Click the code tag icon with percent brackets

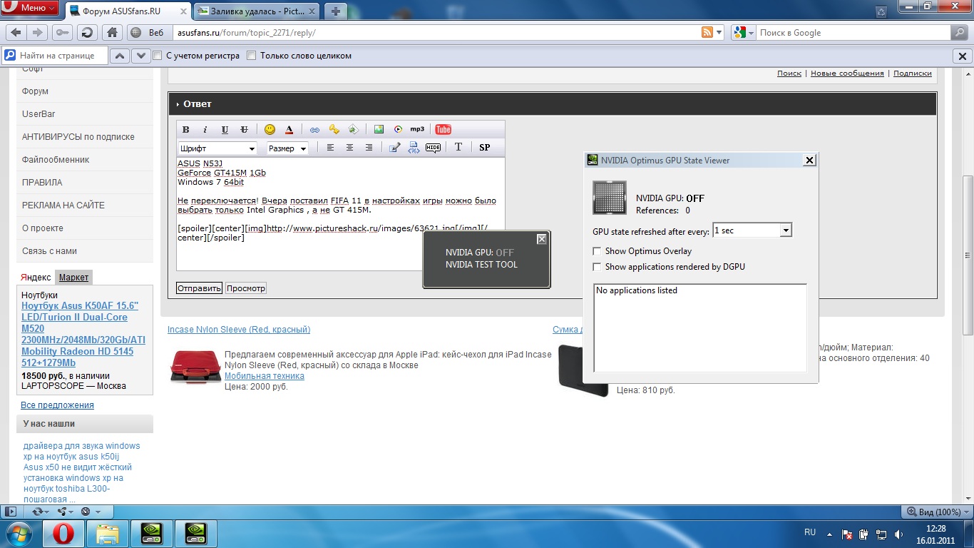coord(414,148)
